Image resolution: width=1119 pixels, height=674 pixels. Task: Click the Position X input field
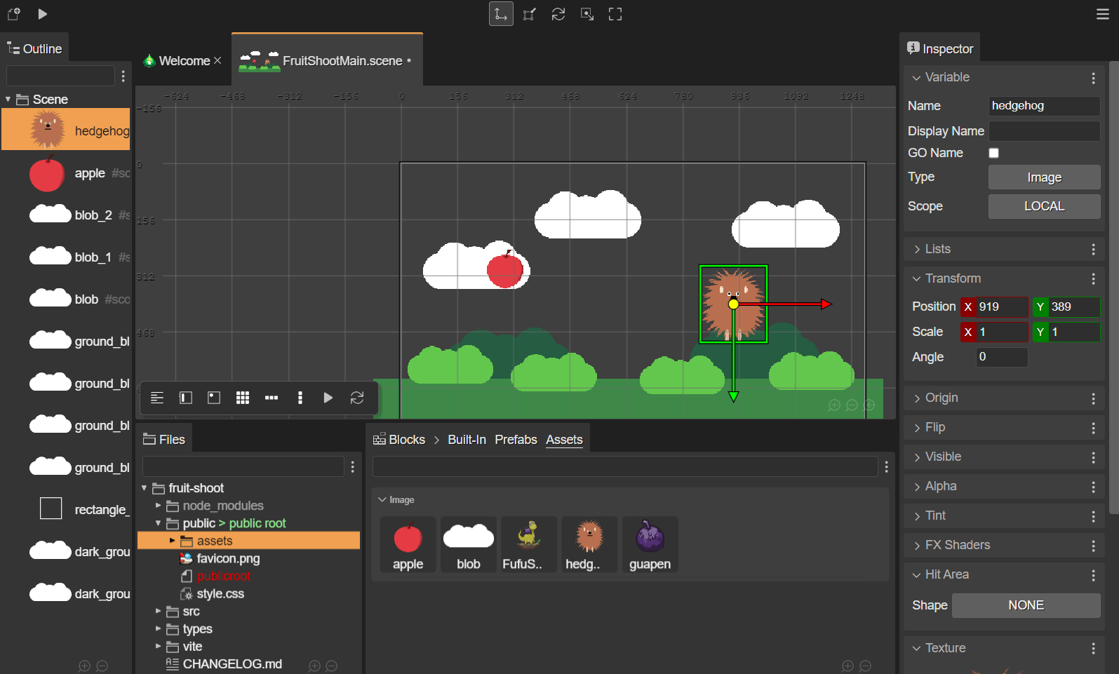[1002, 306]
